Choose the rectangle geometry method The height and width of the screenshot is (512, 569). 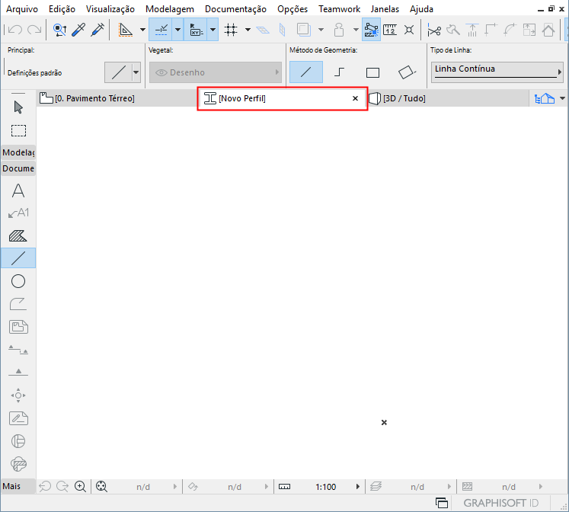click(372, 72)
